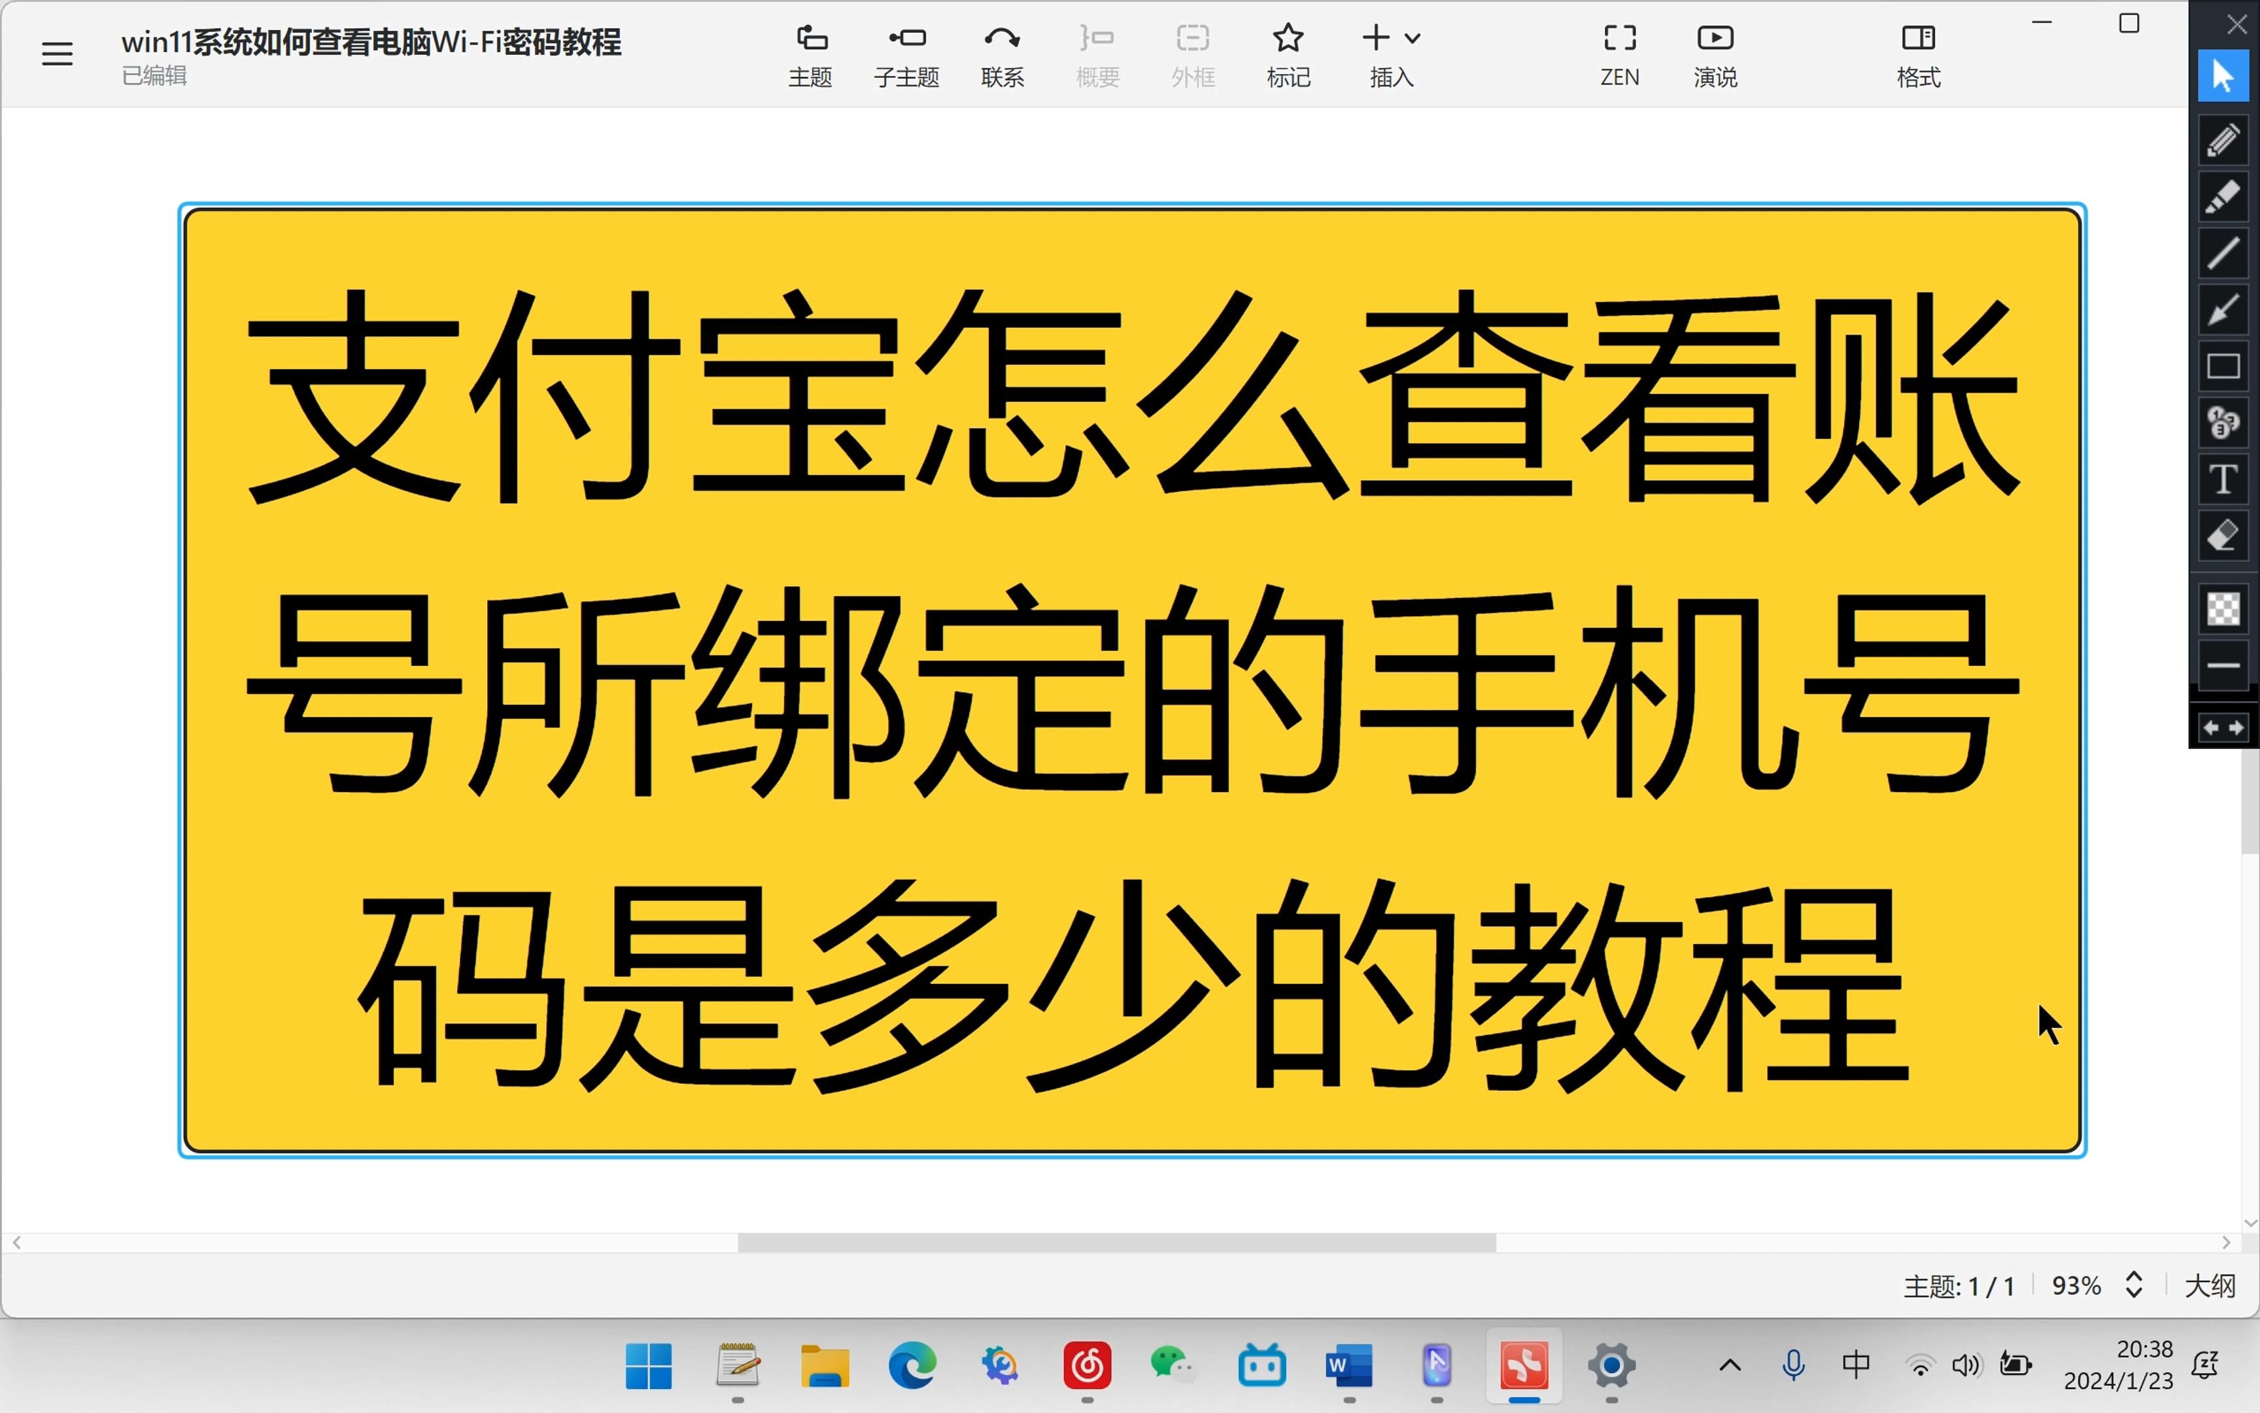2260x1413 pixels.
Task: Select the arrow drawing tool
Action: tap(2223, 309)
